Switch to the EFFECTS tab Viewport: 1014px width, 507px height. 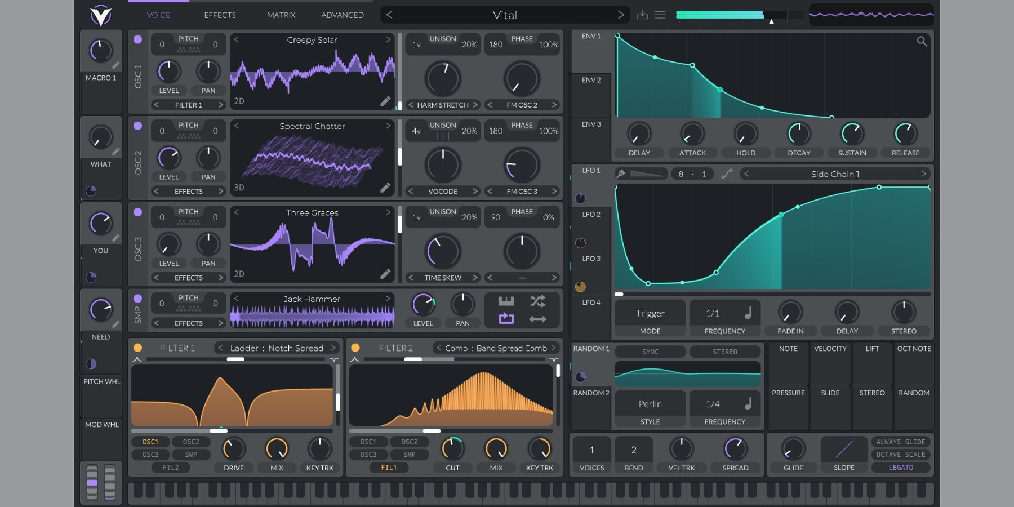click(x=220, y=15)
